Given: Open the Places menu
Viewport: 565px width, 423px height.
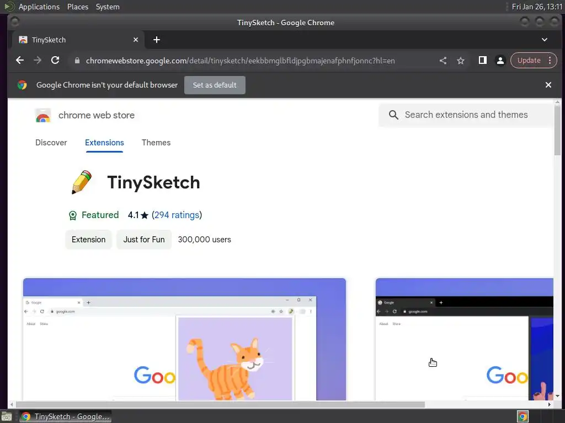Looking at the screenshot, I should (x=78, y=7).
